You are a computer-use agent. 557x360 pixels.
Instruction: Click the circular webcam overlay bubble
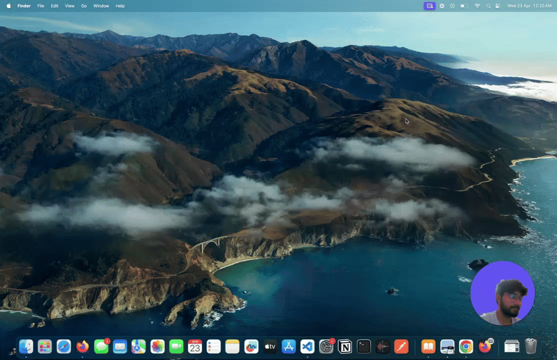[503, 293]
